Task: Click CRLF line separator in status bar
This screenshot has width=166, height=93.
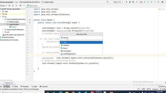Action: (x=143, y=89)
